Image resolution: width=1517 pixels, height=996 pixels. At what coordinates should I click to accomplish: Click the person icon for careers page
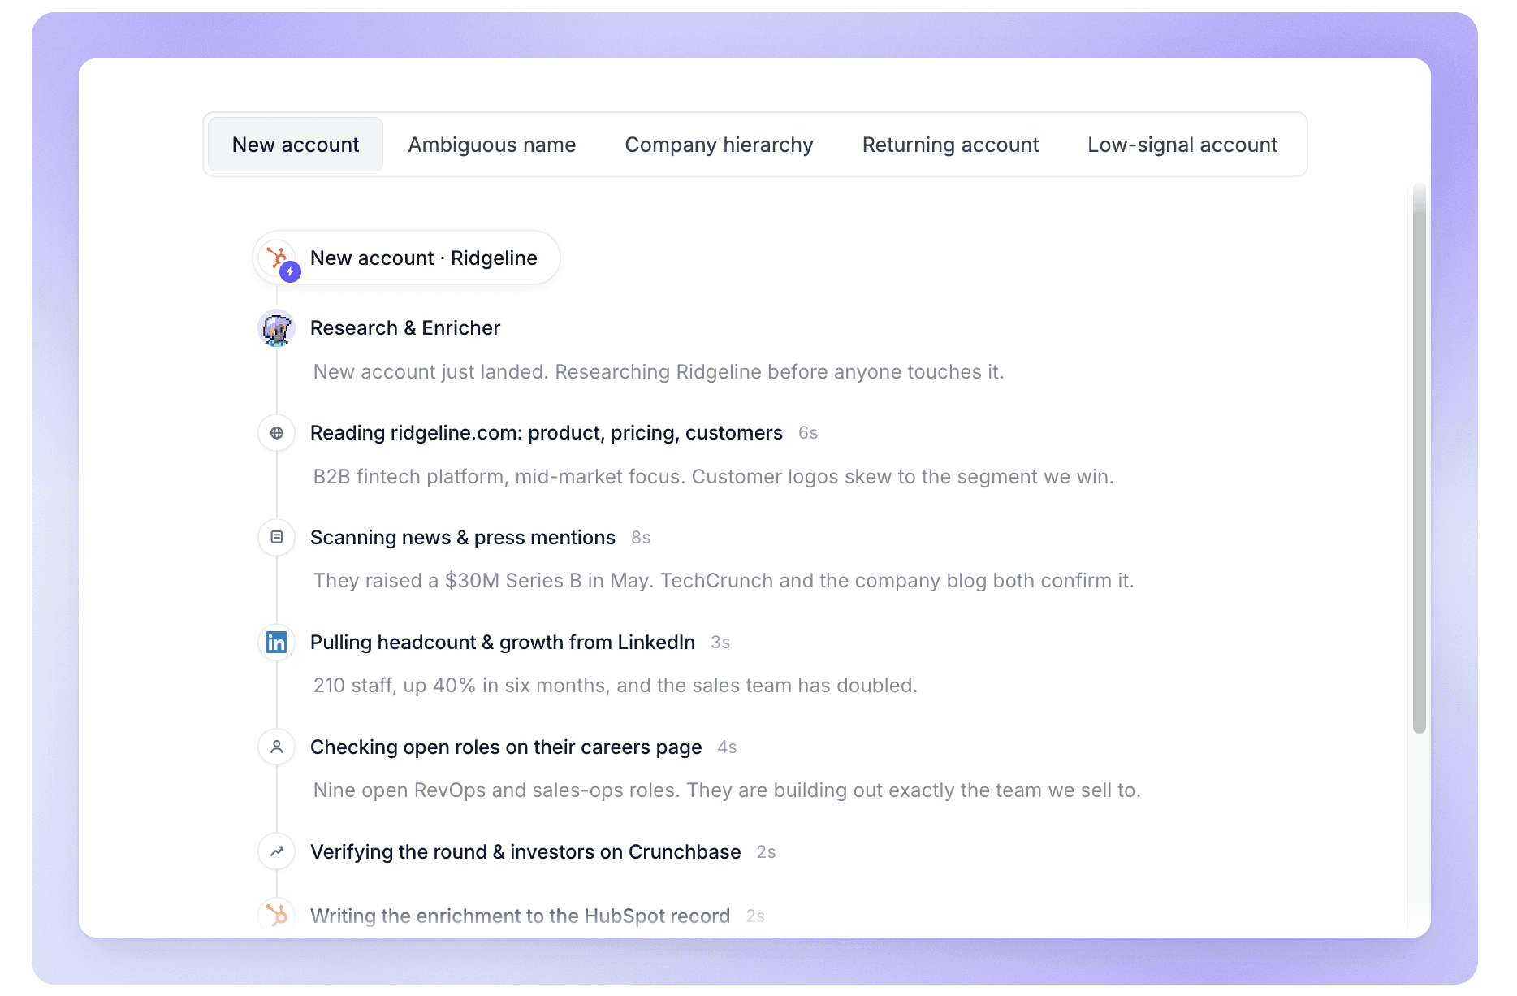(277, 747)
